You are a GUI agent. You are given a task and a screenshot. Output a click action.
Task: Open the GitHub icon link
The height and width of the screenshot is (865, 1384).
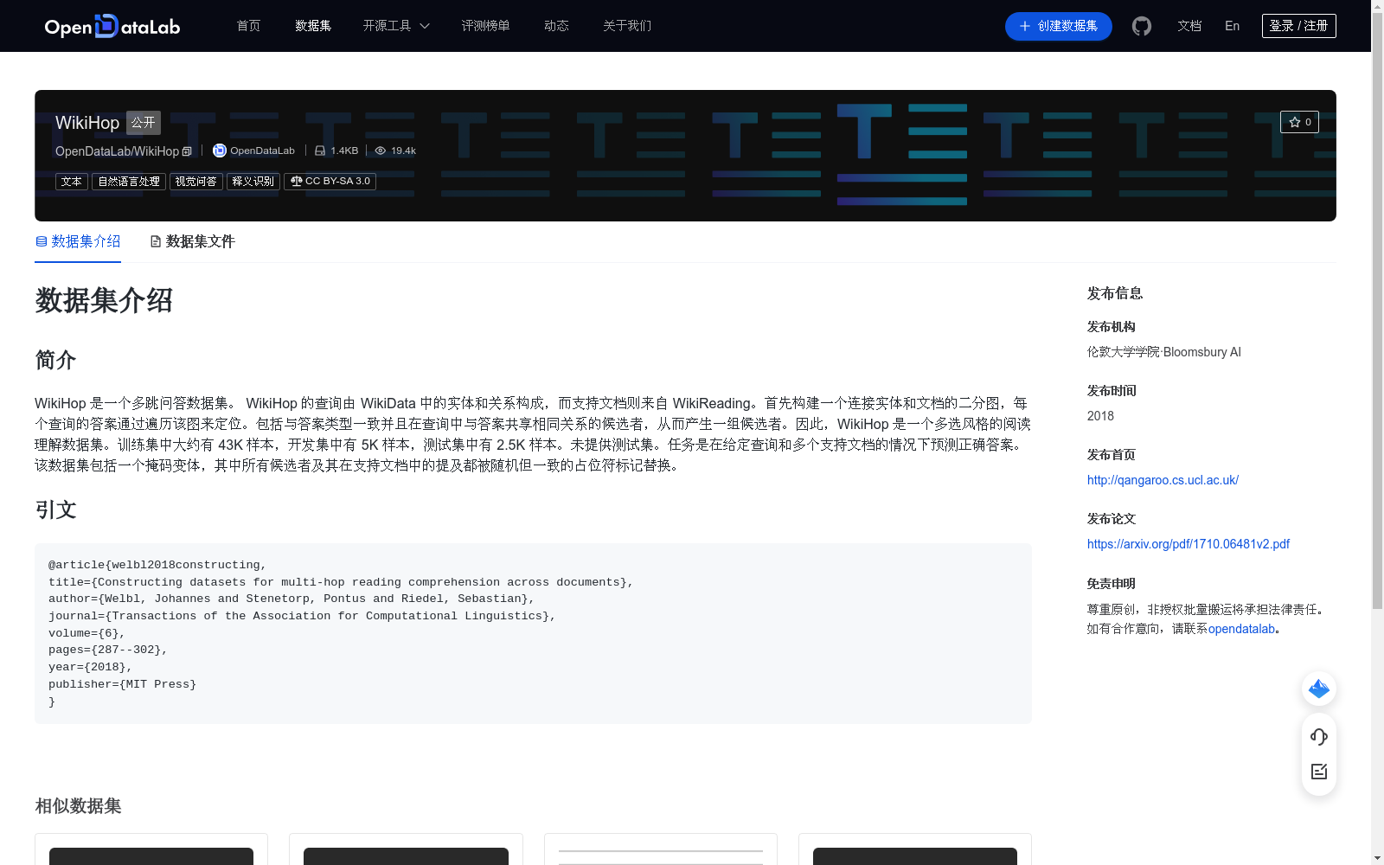click(1142, 26)
